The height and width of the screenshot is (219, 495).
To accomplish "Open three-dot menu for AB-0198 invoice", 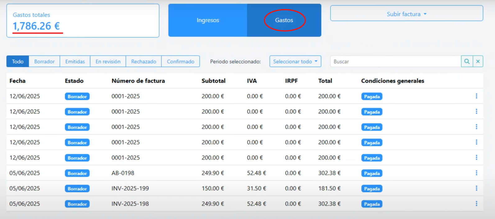I will (x=476, y=173).
